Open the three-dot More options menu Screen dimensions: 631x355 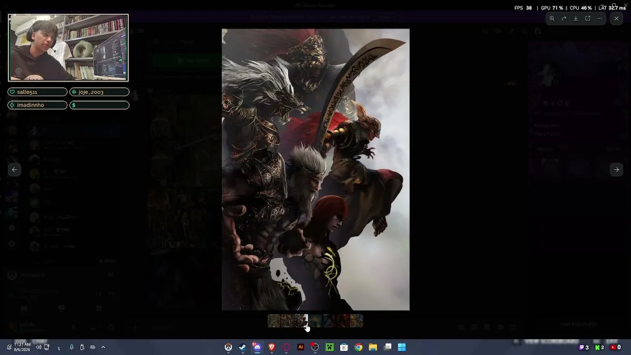click(599, 19)
